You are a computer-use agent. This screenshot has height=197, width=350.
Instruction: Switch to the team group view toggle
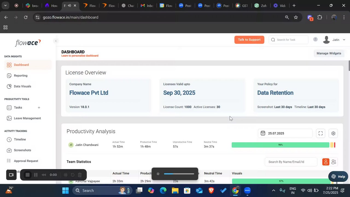coord(334,162)
